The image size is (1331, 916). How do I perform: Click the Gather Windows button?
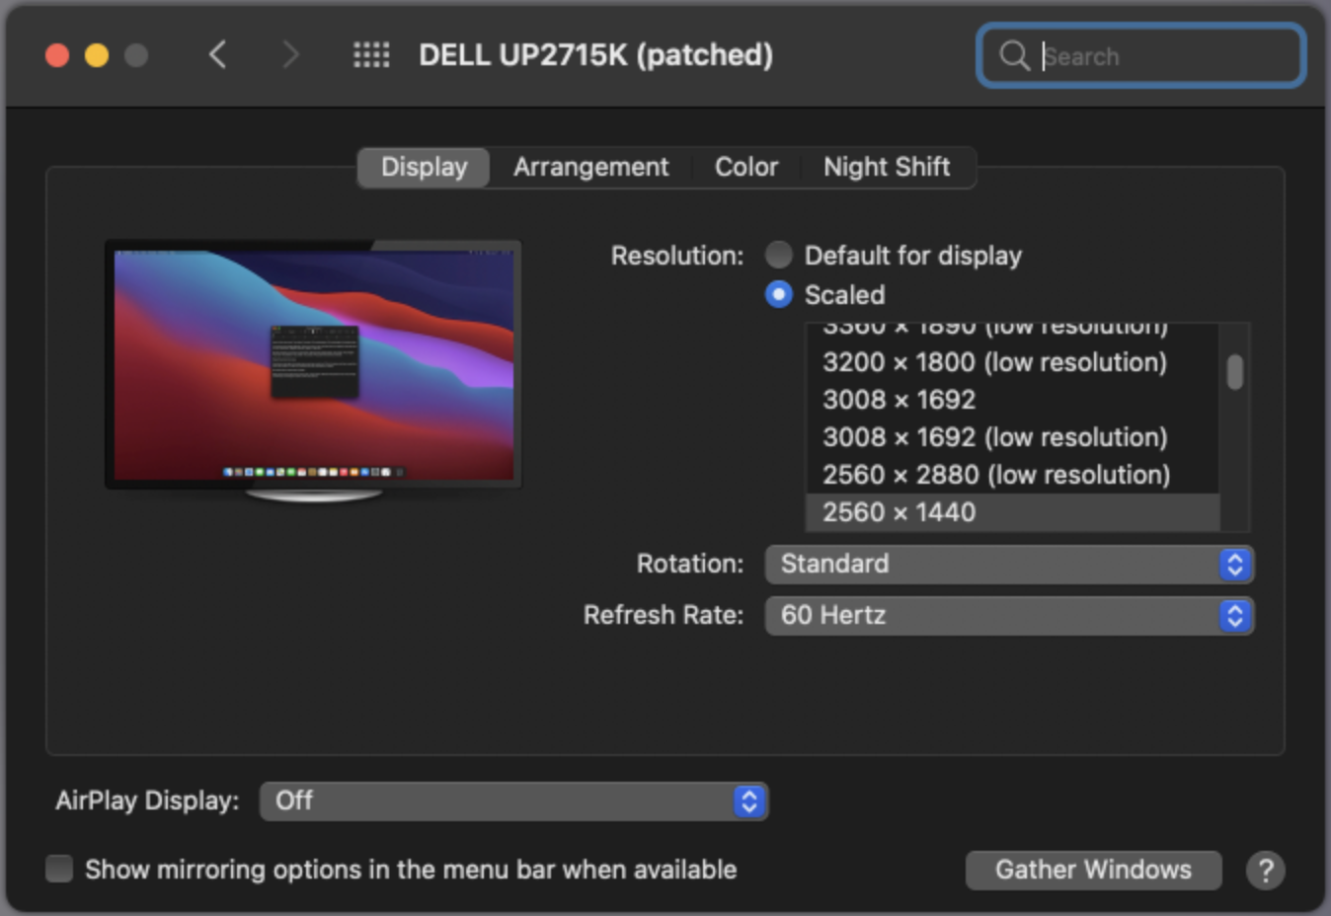pyautogui.click(x=1093, y=870)
